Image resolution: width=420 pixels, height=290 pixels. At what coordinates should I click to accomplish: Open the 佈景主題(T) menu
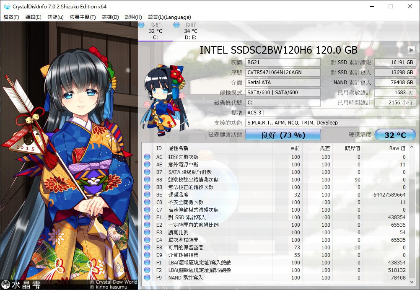click(83, 17)
